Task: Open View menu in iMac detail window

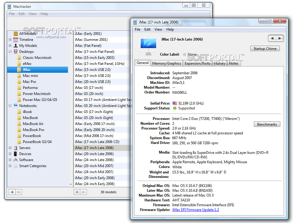Action: point(158,29)
